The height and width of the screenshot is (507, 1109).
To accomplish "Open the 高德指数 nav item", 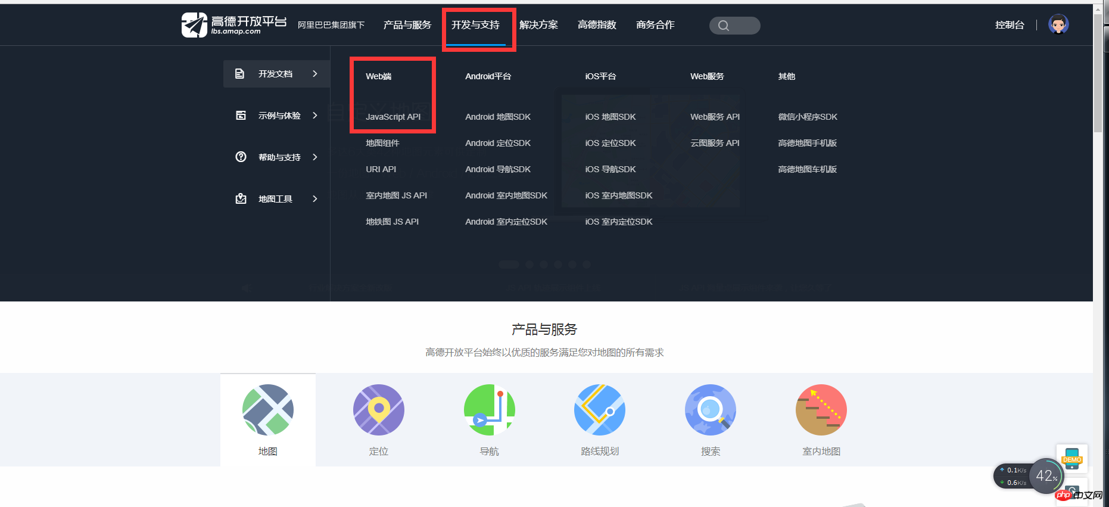I will [x=597, y=25].
